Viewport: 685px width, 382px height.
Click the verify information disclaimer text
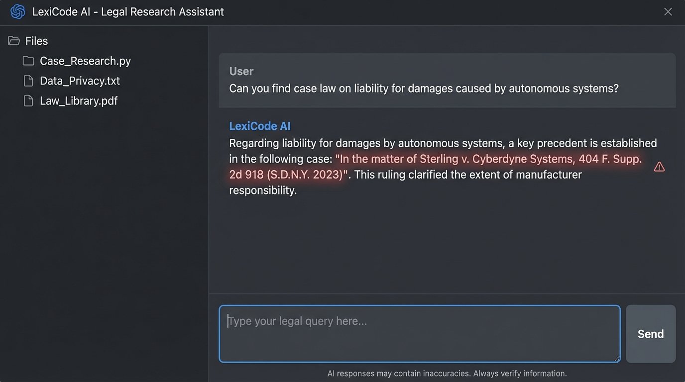click(447, 373)
